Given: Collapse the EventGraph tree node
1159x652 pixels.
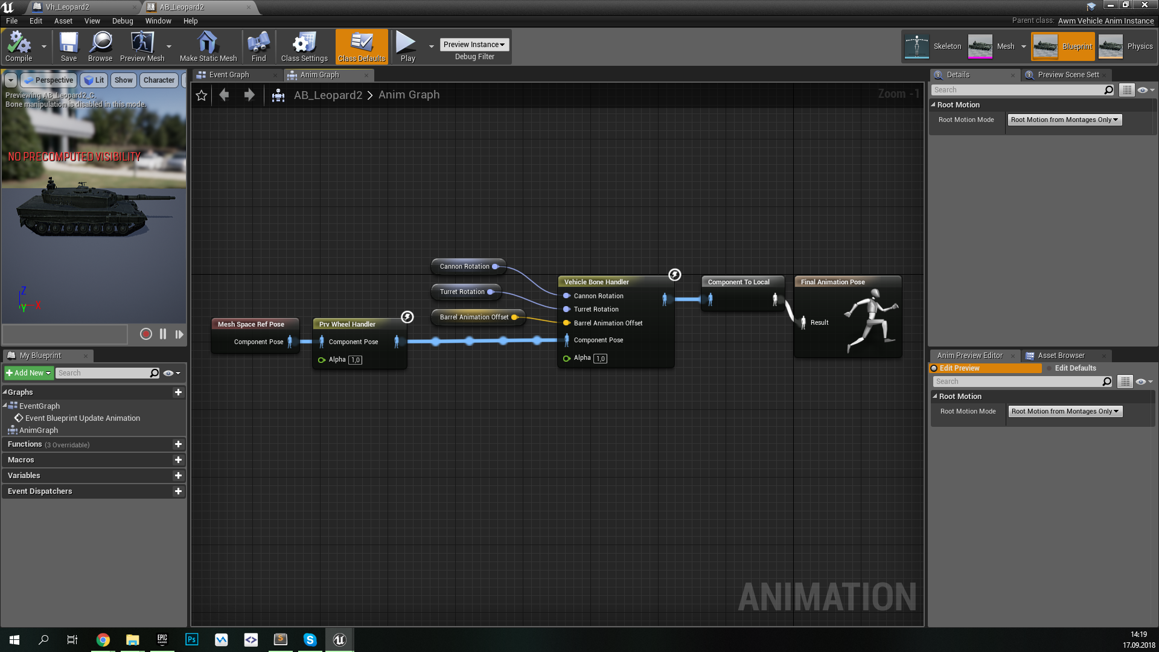Looking at the screenshot, I should [x=4, y=406].
